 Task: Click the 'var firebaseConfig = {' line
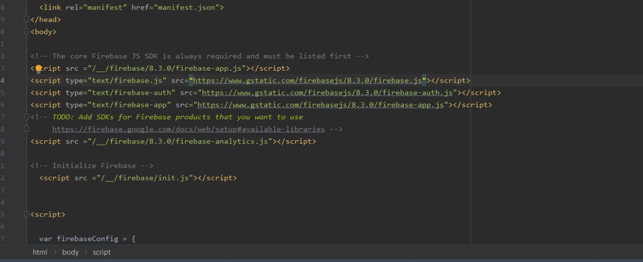[x=87, y=239]
